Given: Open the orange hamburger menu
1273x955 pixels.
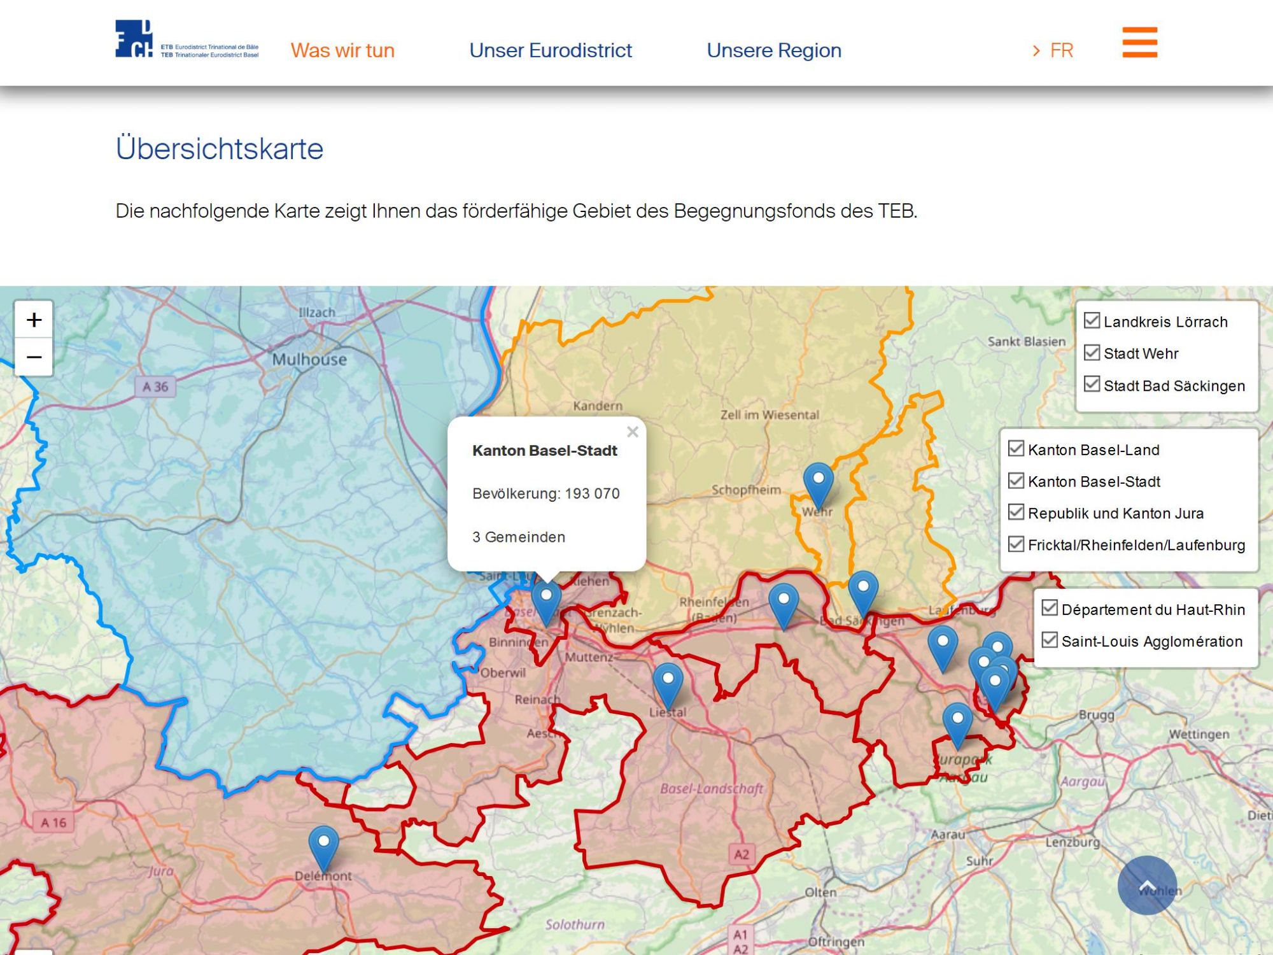Looking at the screenshot, I should pos(1139,43).
